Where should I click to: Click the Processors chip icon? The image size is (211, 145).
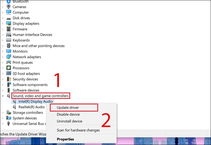point(8,68)
